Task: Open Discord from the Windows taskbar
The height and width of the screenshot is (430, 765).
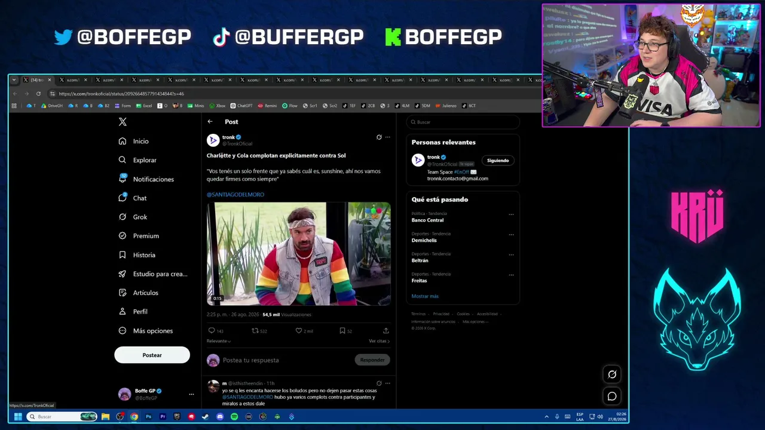Action: [x=220, y=417]
